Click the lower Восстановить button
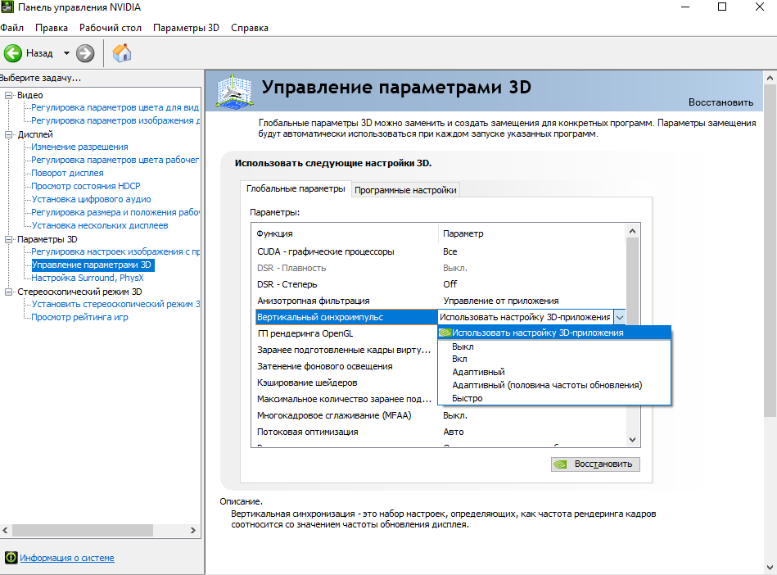Viewport: 777px width, 575px height. (595, 464)
